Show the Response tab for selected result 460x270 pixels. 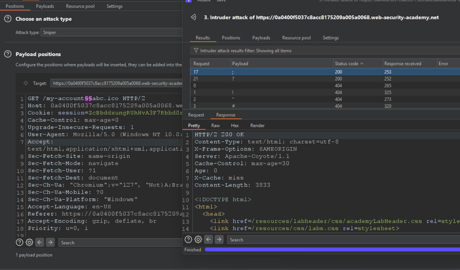[226, 115]
